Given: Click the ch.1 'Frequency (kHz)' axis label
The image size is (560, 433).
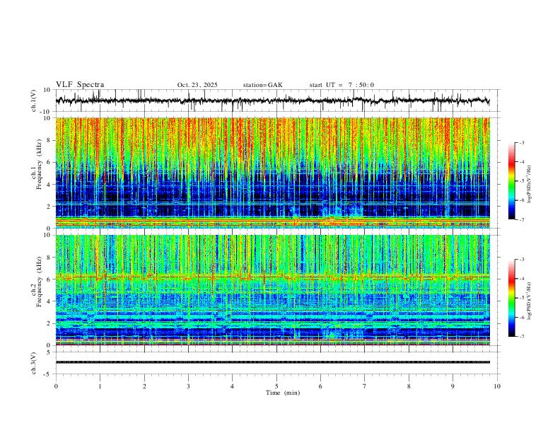Looking at the screenshot, I should [39, 164].
